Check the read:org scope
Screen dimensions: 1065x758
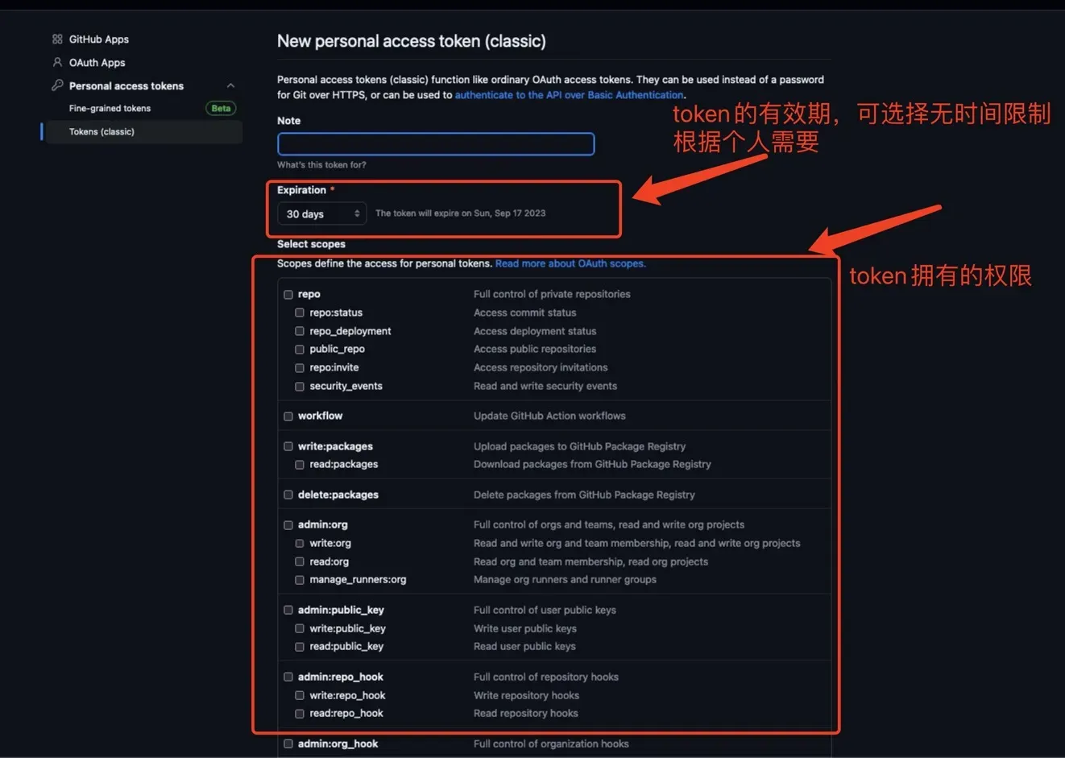[x=300, y=561]
